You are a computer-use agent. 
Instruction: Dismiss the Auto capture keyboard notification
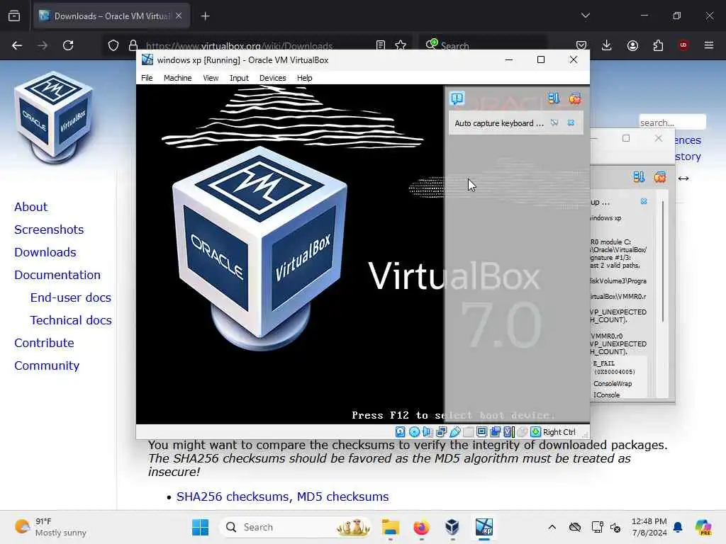tap(571, 123)
